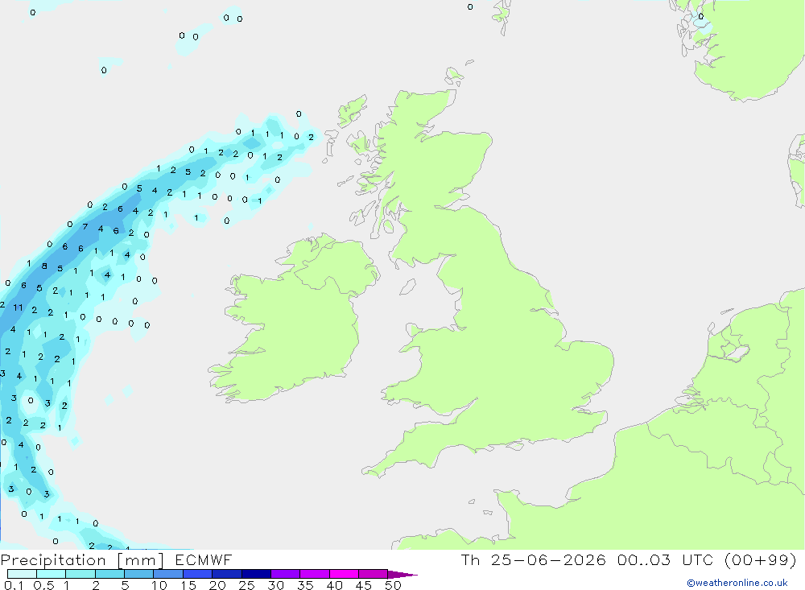Select the 40–45 mm legend swatch
This screenshot has width=805, height=590.
pyautogui.click(x=344, y=574)
